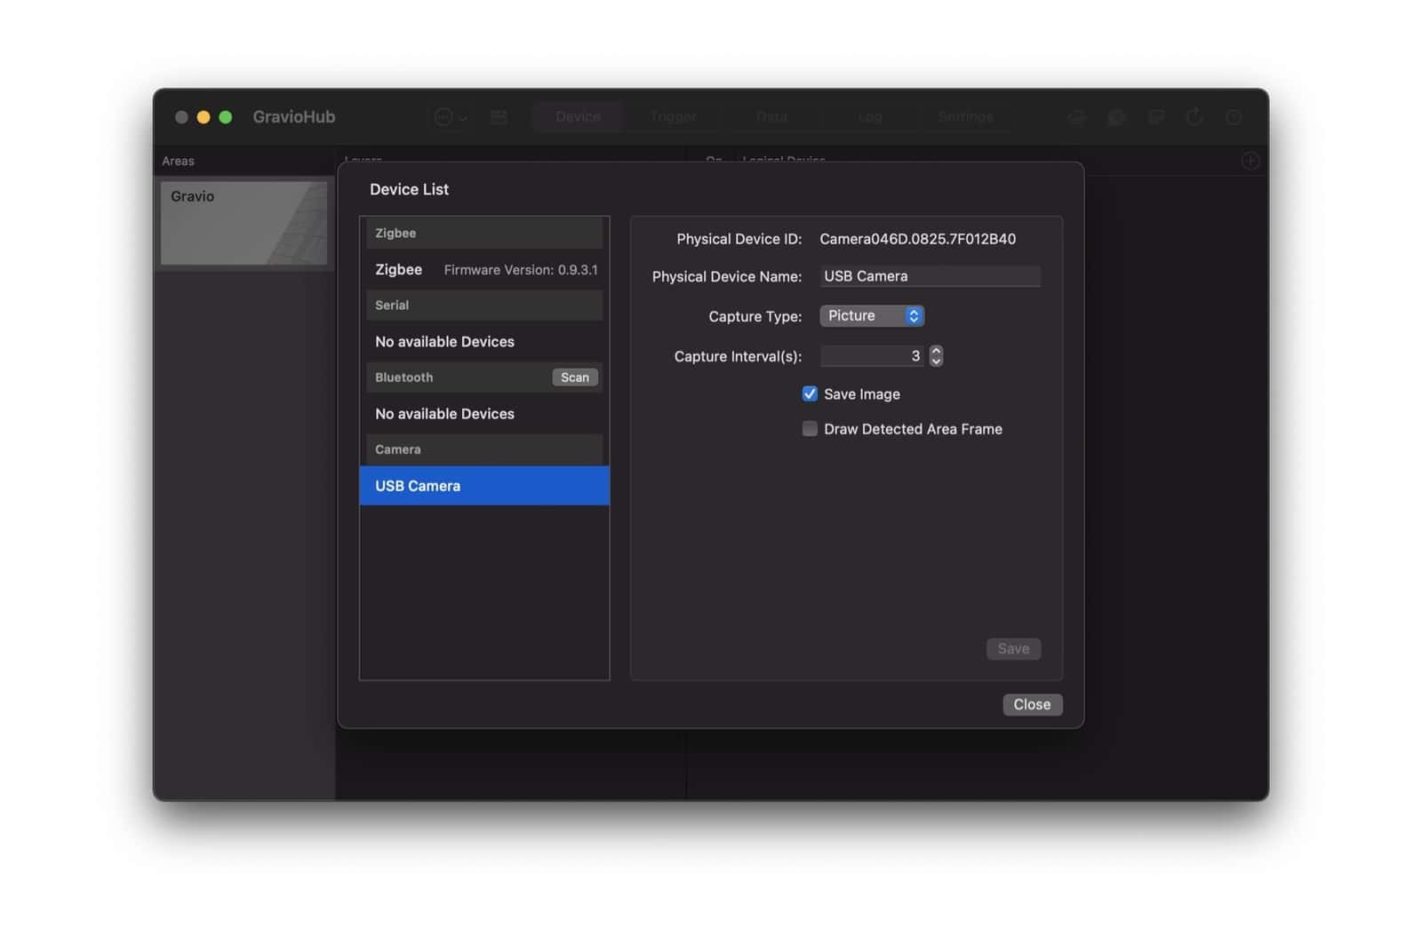Viewport: 1422px width, 929px height.
Task: Click the message/feedback icon in the toolbar
Action: tap(1156, 116)
